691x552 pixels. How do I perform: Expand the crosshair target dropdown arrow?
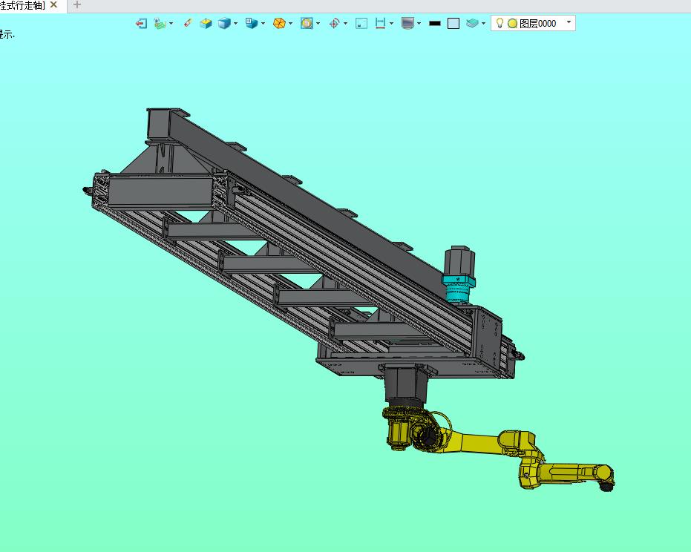click(346, 23)
